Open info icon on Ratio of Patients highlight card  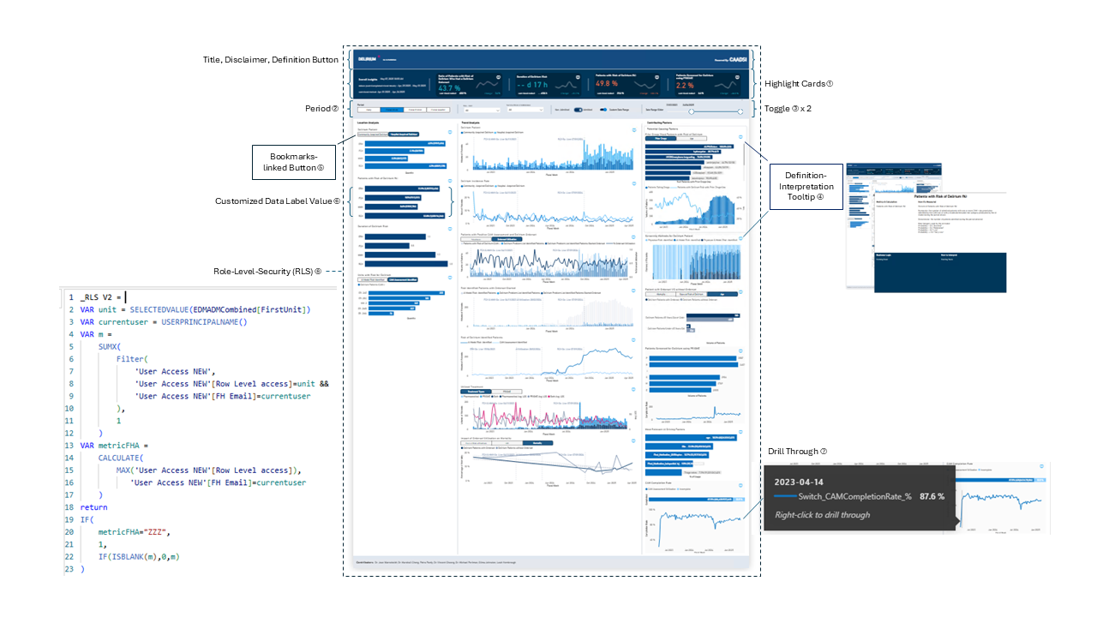499,77
